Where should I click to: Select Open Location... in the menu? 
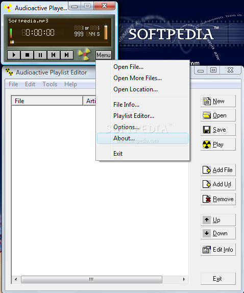coord(142,89)
